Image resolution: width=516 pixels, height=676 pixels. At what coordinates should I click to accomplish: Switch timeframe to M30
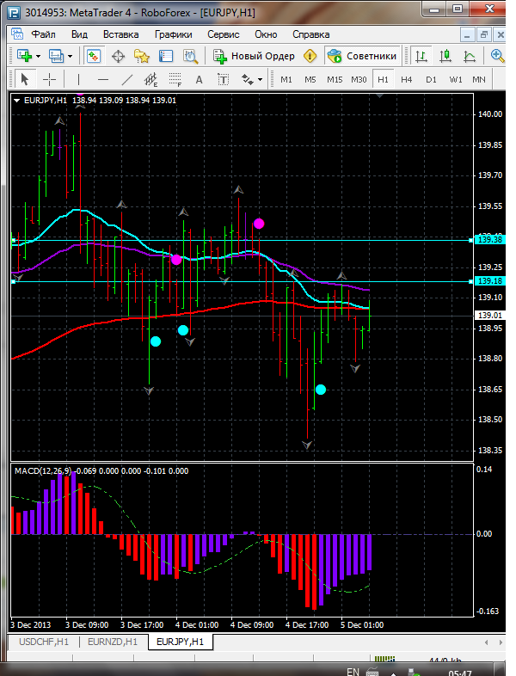click(359, 80)
